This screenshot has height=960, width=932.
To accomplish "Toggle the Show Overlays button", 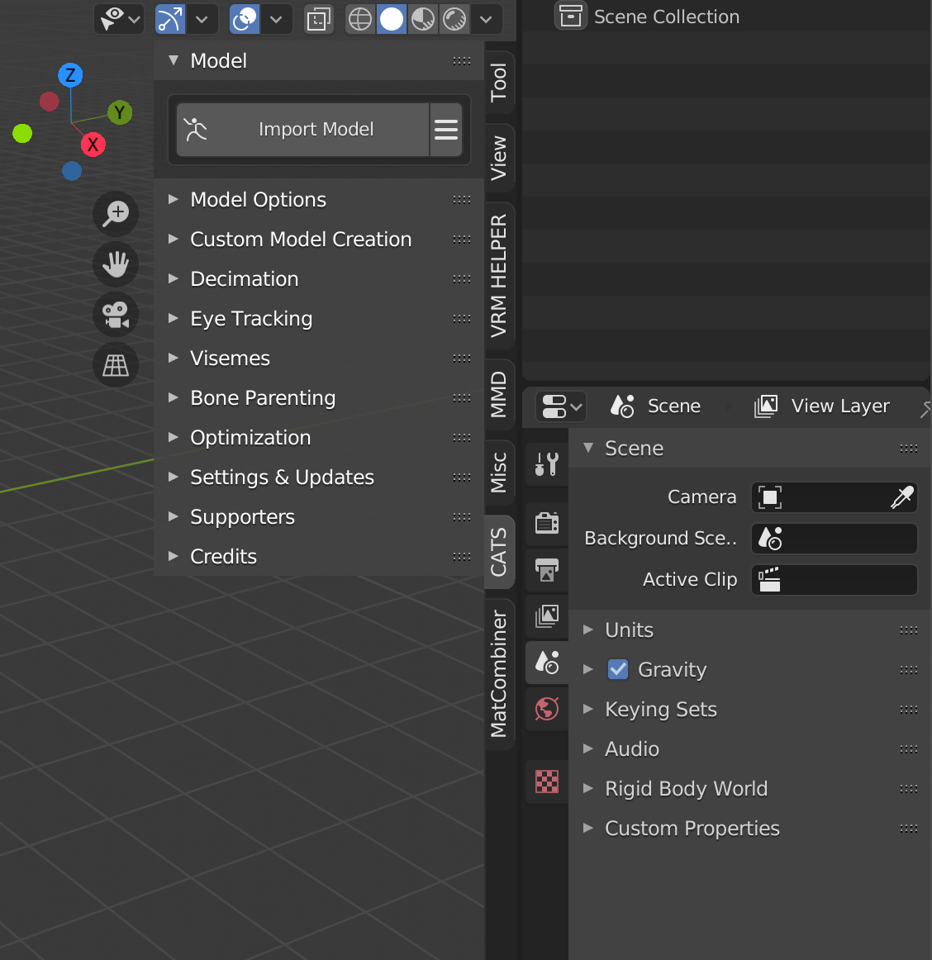I will [245, 19].
